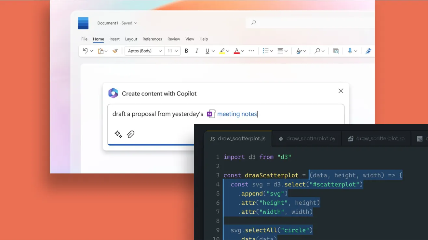
Task: Open the Aptos (Body) font dropdown
Action: [x=144, y=51]
